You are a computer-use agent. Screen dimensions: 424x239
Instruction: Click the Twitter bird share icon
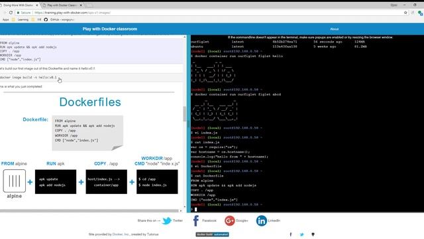tap(167, 220)
